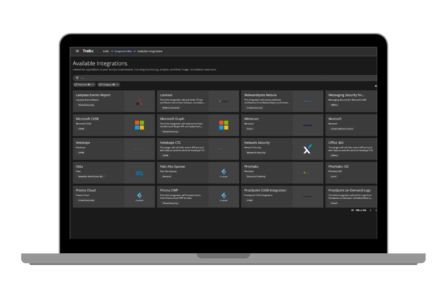This screenshot has width=447, height=298.
Task: Click Cloud Infrastructure tag on Mulesoft
Action: coord(342,129)
